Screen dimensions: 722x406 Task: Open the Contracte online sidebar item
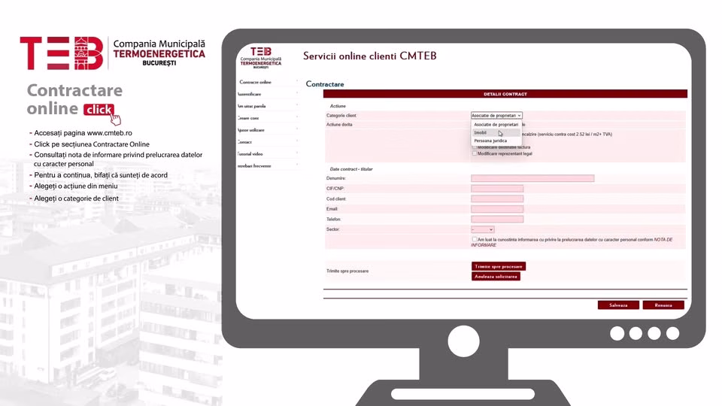click(255, 82)
